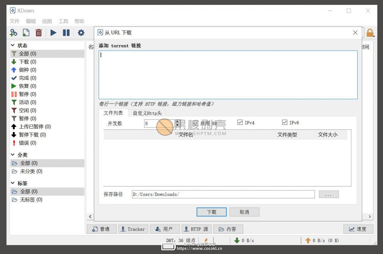Click the horizontal scrollbar right arrow
This screenshot has height=254, width=383.
370,216
